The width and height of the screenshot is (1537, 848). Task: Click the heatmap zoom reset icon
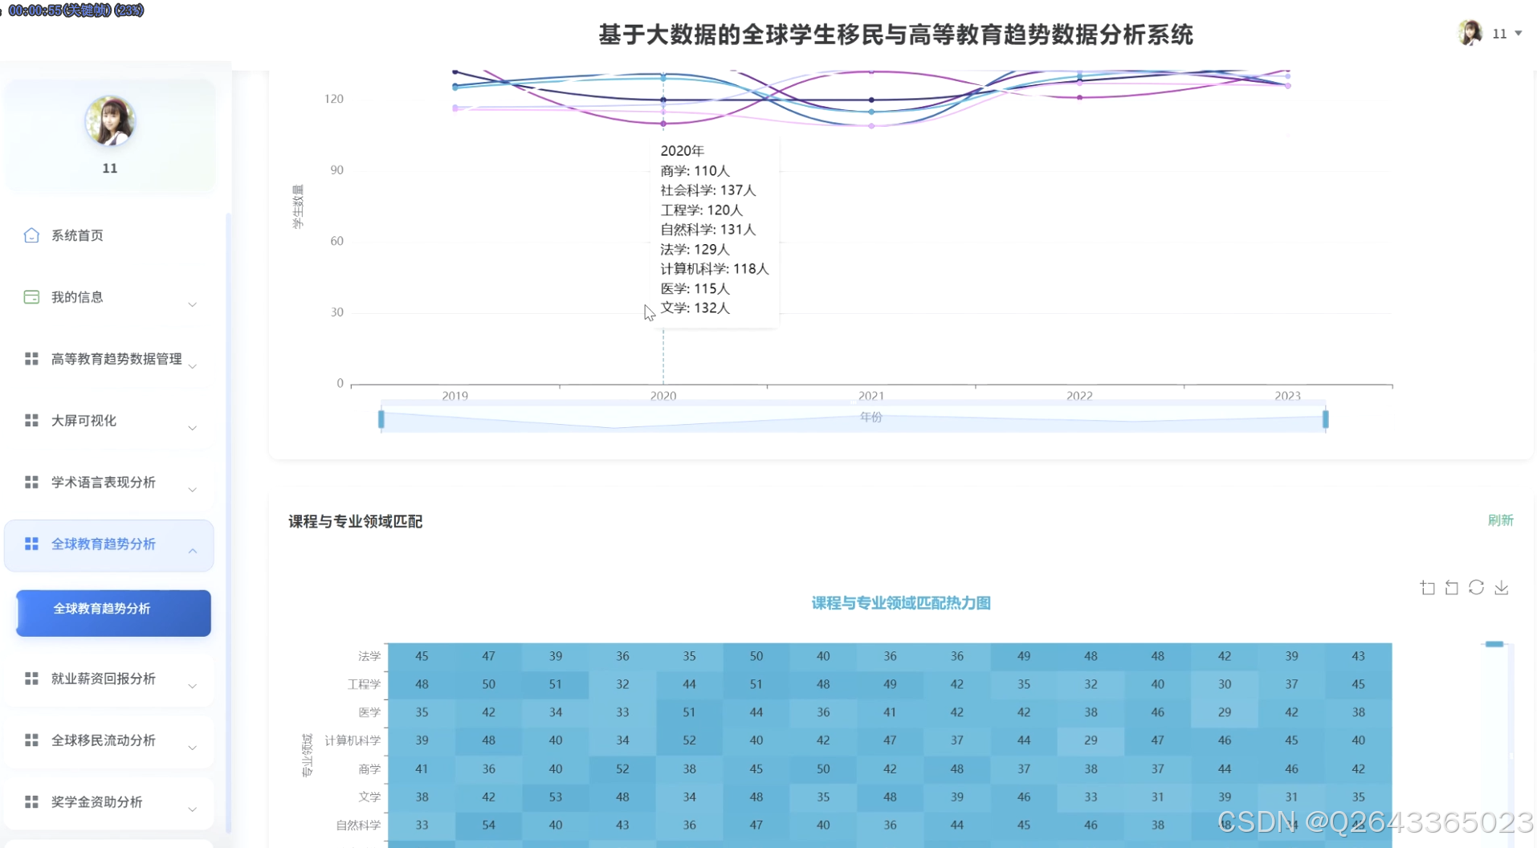coord(1452,588)
